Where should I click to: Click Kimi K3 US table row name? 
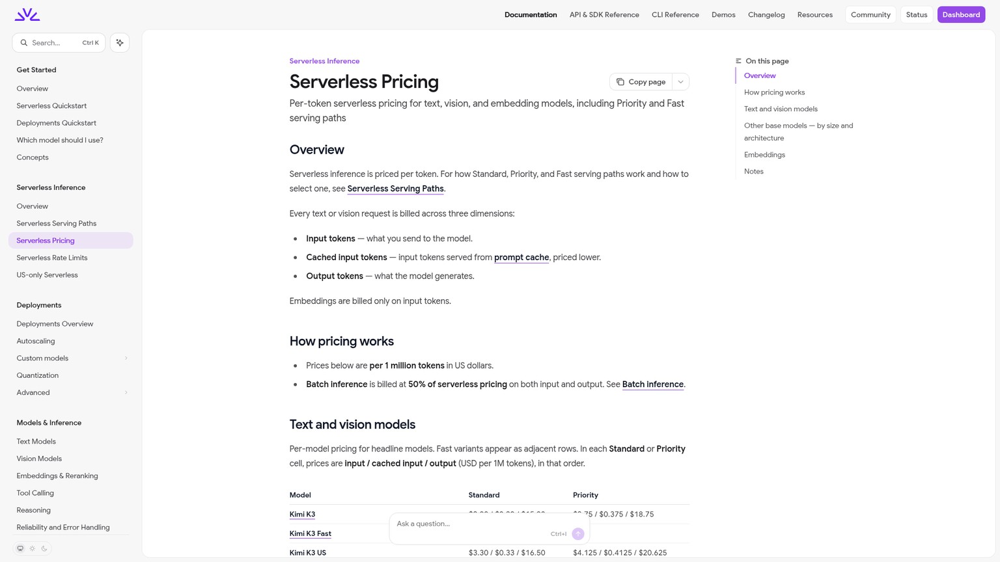coord(308,553)
